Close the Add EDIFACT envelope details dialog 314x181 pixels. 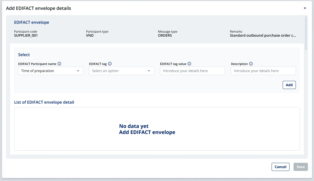(x=305, y=8)
